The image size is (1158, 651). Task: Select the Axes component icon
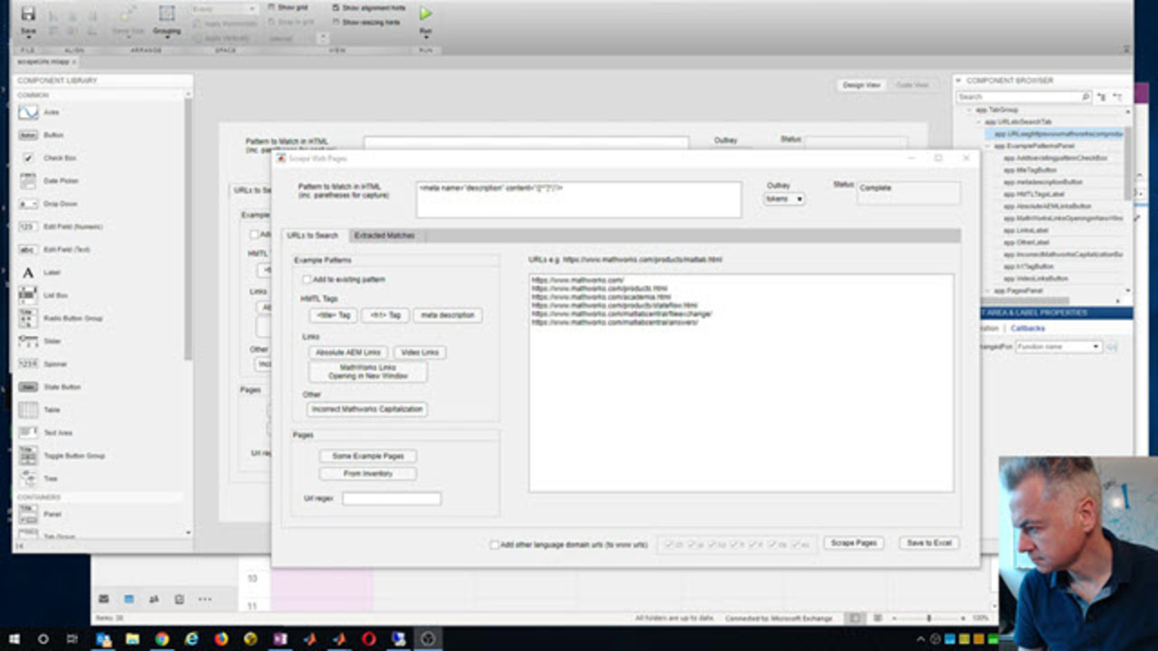28,112
